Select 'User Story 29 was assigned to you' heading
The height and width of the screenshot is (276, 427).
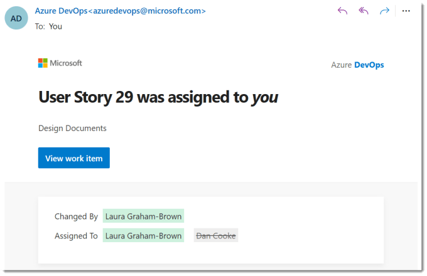[158, 97]
